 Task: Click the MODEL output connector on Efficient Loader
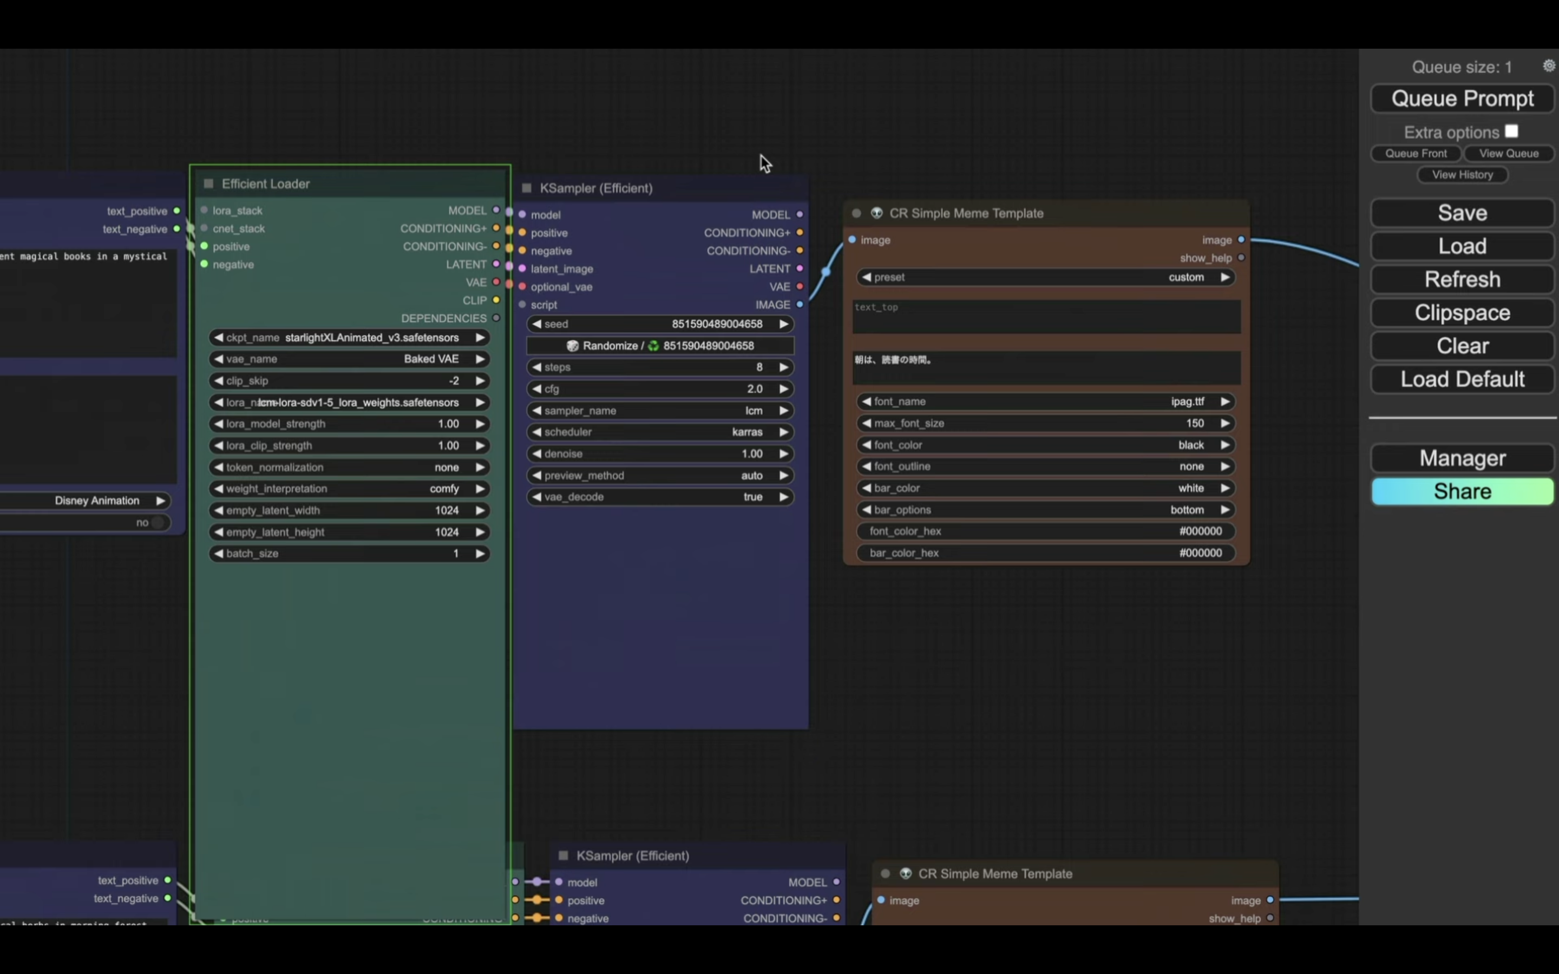click(x=496, y=210)
